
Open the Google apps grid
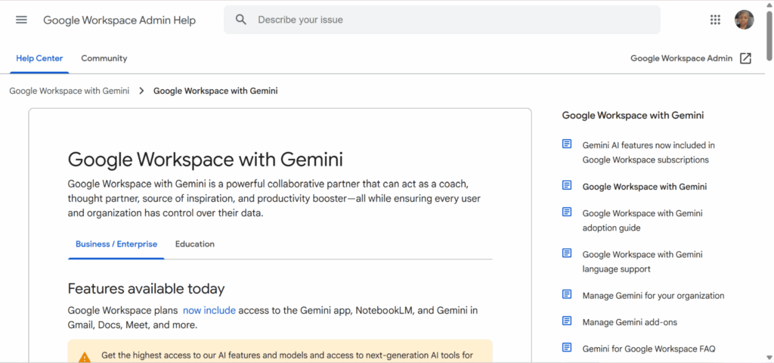[x=715, y=20]
